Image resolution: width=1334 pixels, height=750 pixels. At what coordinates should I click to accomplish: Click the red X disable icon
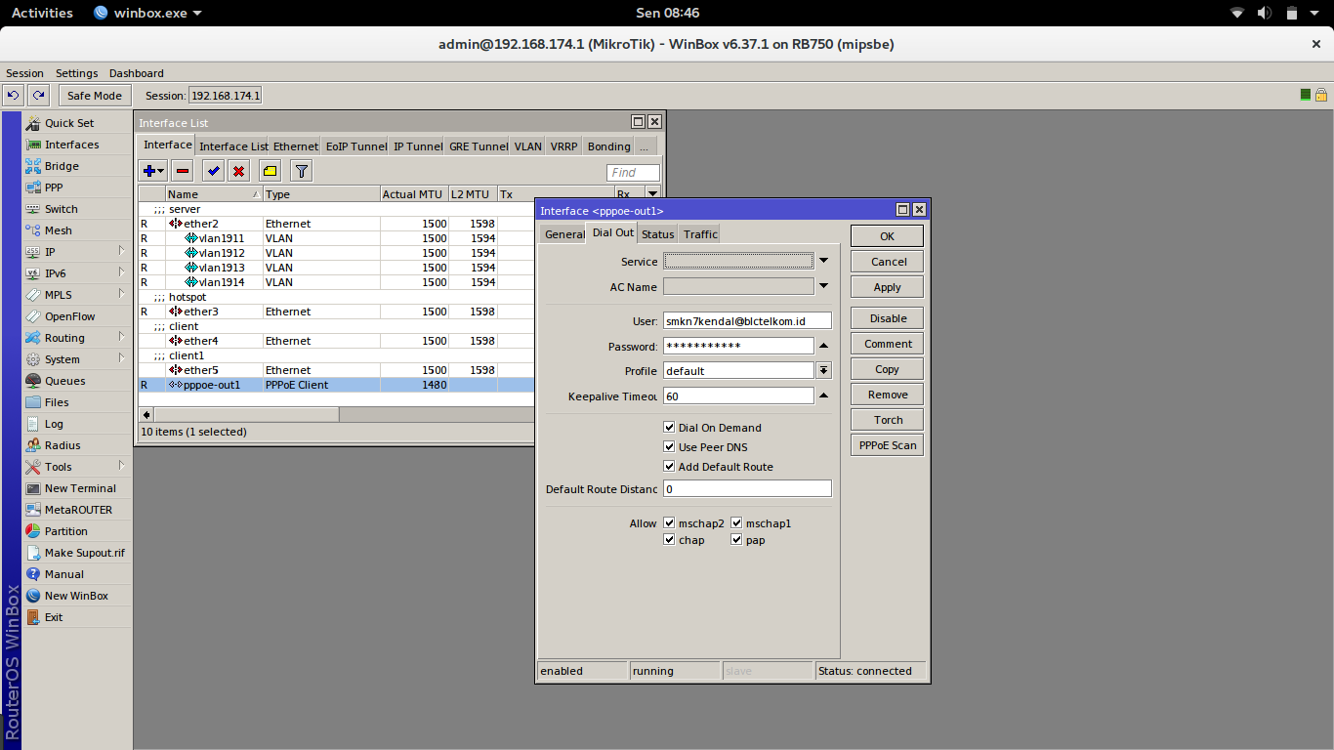point(238,171)
